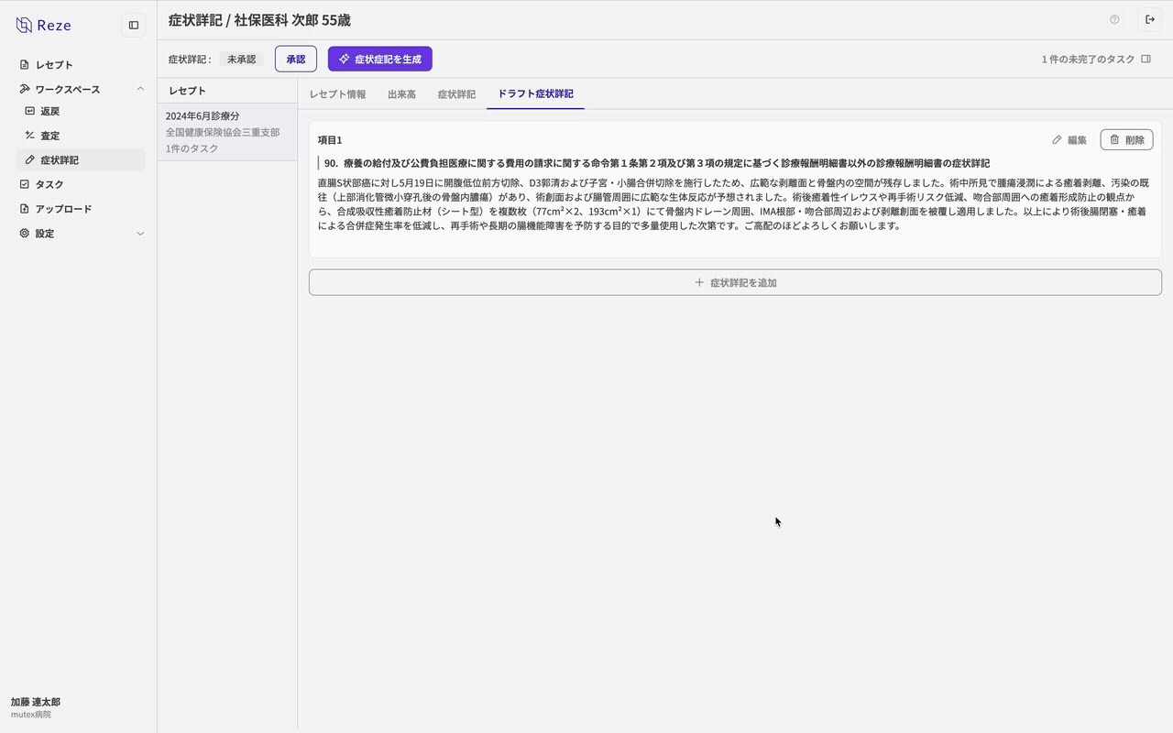Edit 項目1 with the 編集 pencil
This screenshot has height=733, width=1173.
pos(1069,140)
